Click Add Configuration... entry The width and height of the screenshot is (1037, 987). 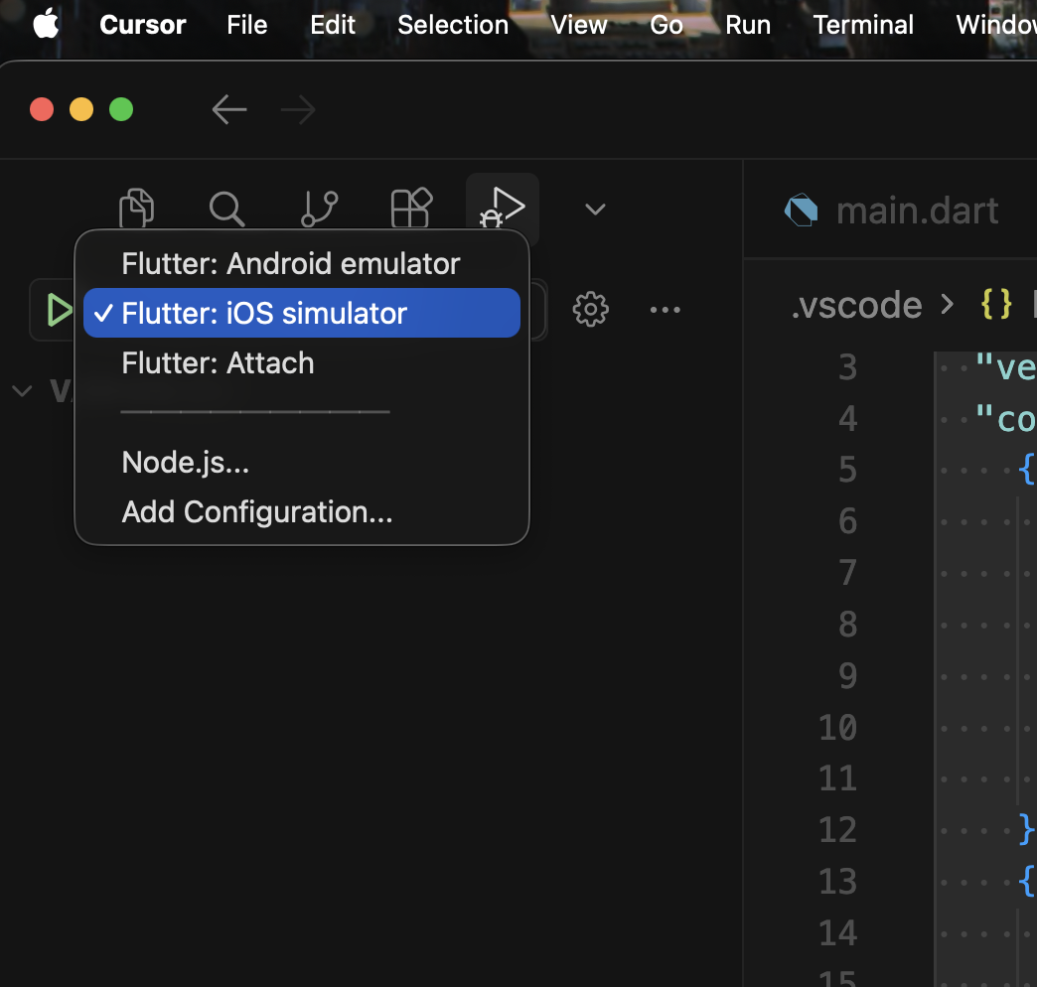pyautogui.click(x=302, y=512)
